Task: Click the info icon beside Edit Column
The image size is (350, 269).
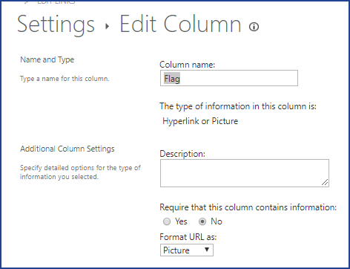Action: pos(254,27)
